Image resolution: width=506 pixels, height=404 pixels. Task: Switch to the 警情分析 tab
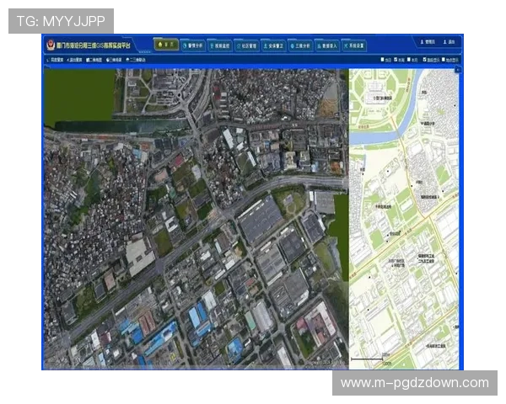[193, 45]
